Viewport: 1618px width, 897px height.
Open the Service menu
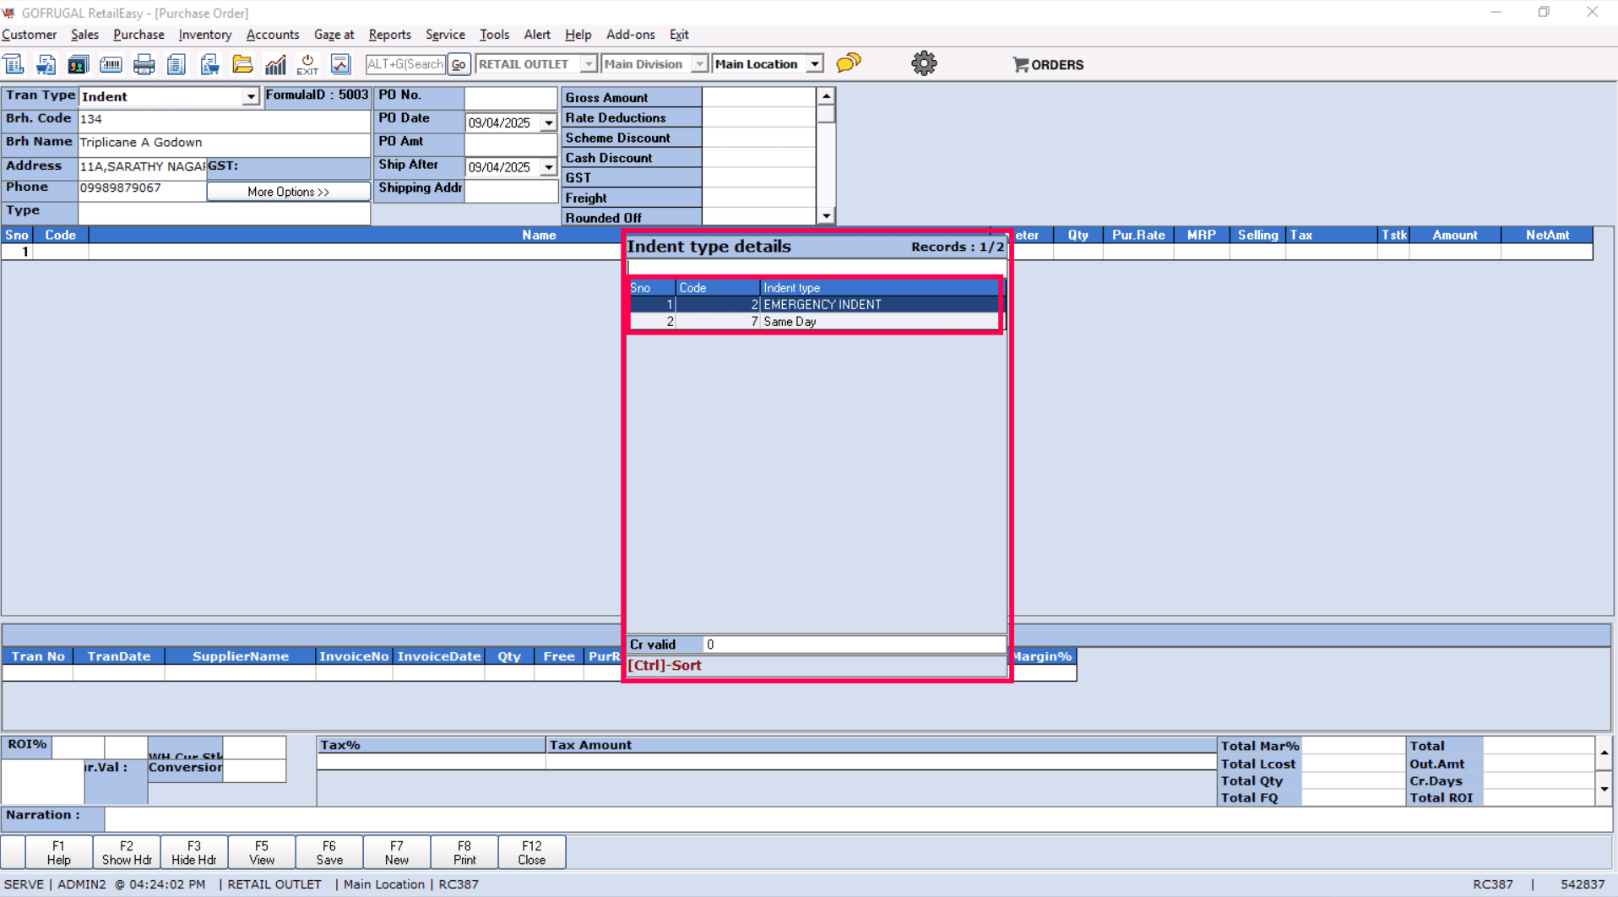pos(445,35)
